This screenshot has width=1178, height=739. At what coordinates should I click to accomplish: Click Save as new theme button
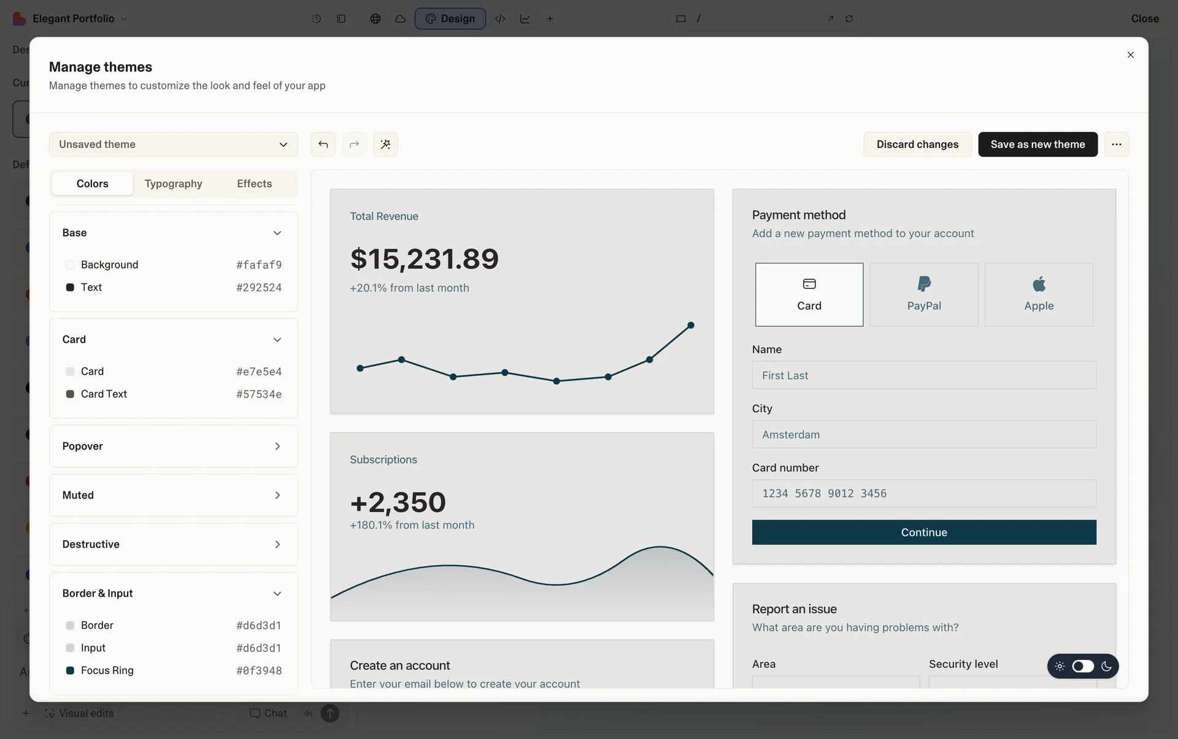point(1037,144)
